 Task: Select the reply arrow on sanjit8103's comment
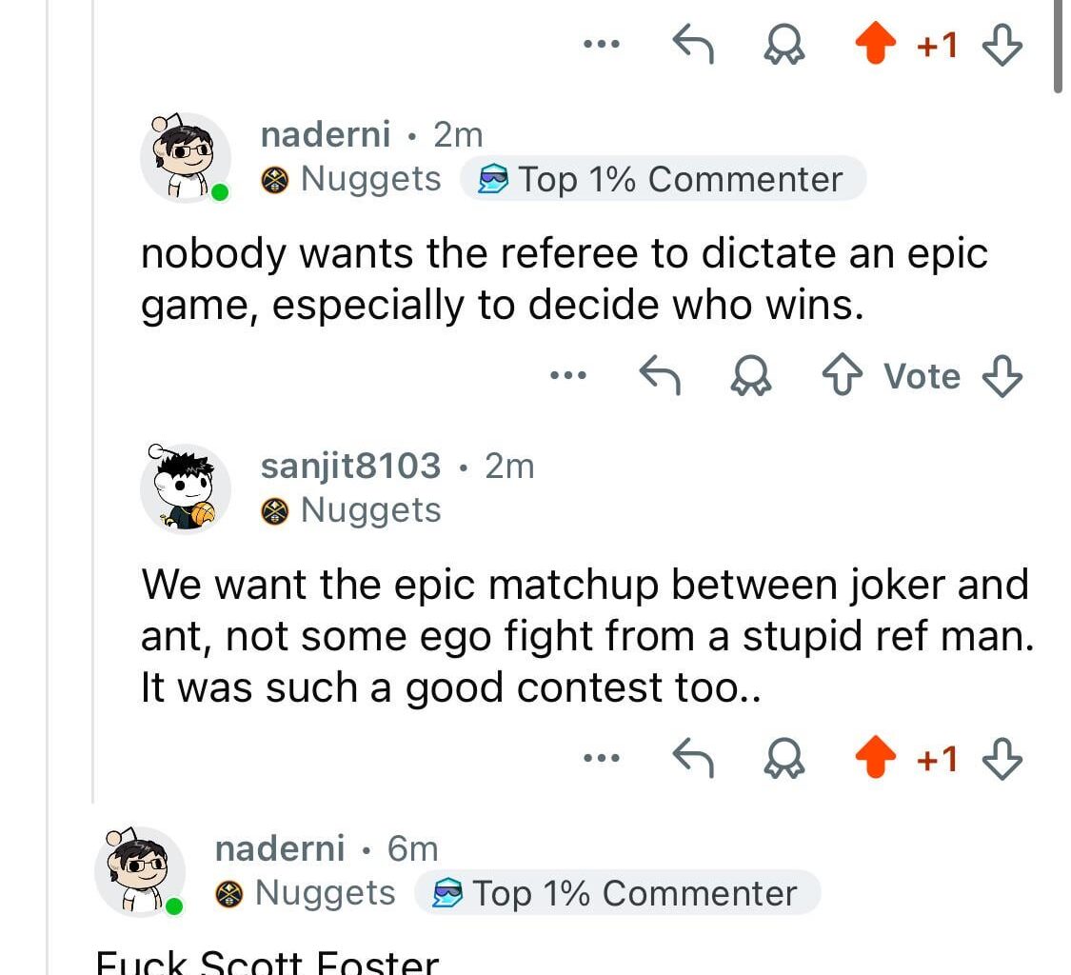tap(693, 757)
